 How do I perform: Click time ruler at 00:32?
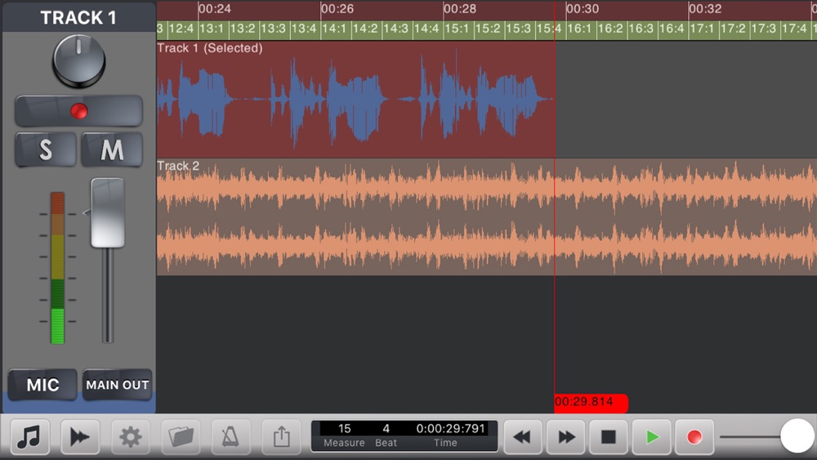point(705,9)
